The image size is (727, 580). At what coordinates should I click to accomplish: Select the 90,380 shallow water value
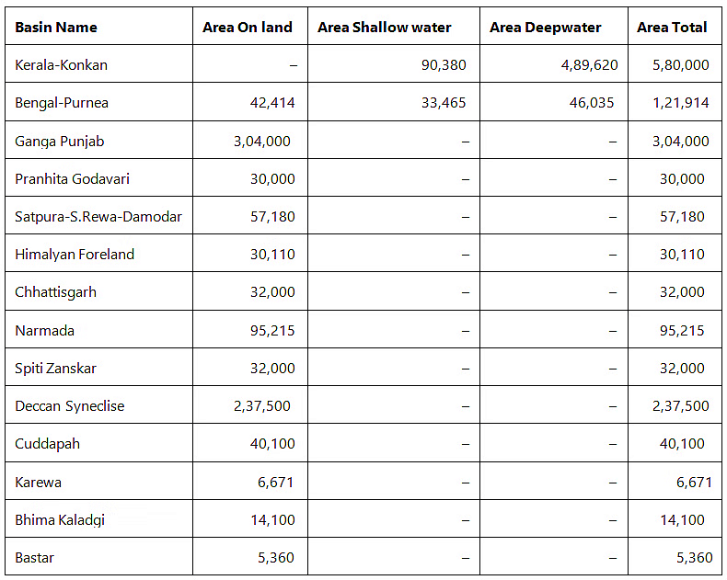[442, 65]
